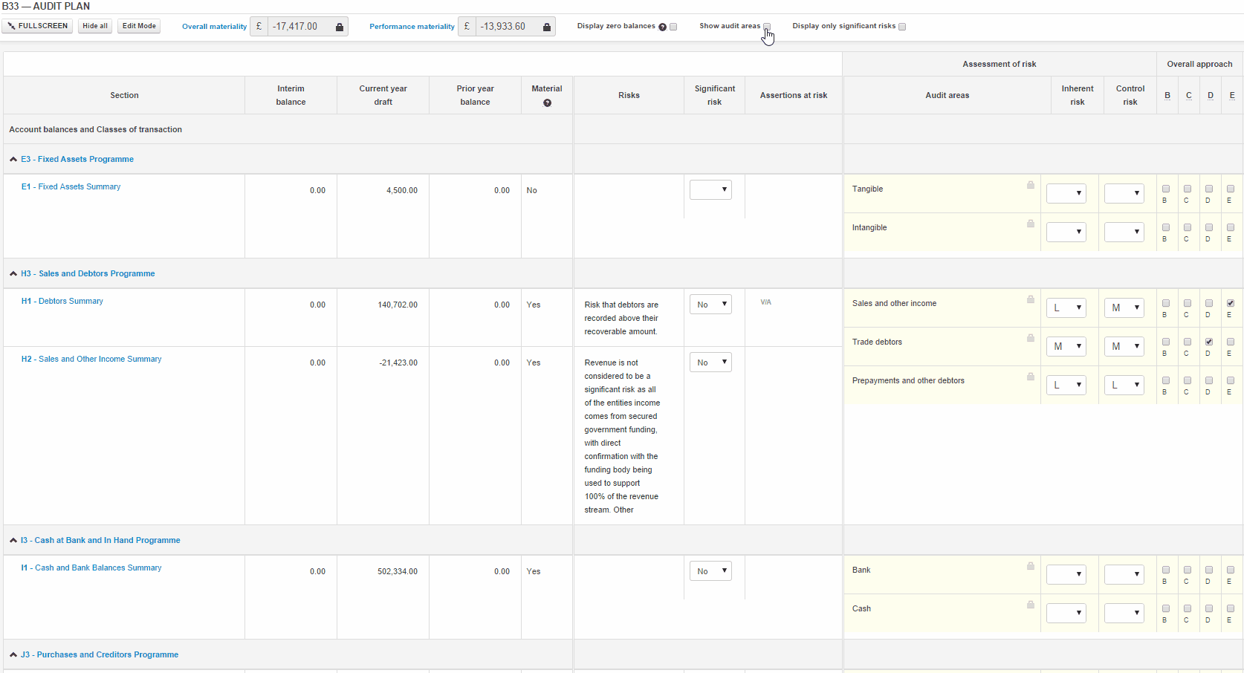Image resolution: width=1244 pixels, height=673 pixels.
Task: Click the lock icon on Tangible row
Action: (1031, 185)
